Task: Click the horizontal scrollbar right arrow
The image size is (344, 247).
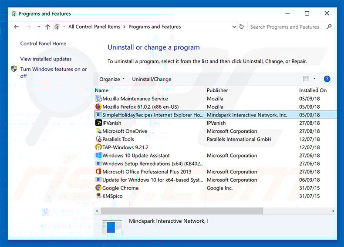Action: [x=333, y=211]
